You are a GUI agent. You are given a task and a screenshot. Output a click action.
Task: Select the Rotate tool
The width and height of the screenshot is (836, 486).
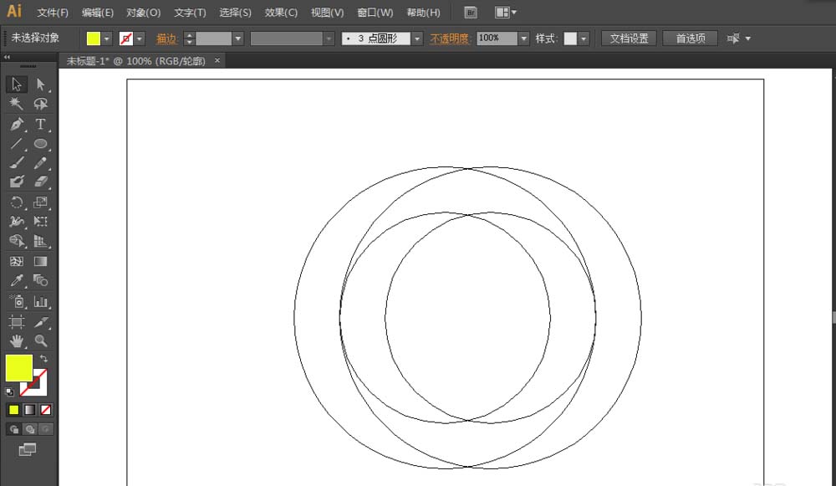(x=17, y=202)
